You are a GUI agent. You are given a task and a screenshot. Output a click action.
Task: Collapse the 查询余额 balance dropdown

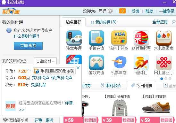(45, 61)
